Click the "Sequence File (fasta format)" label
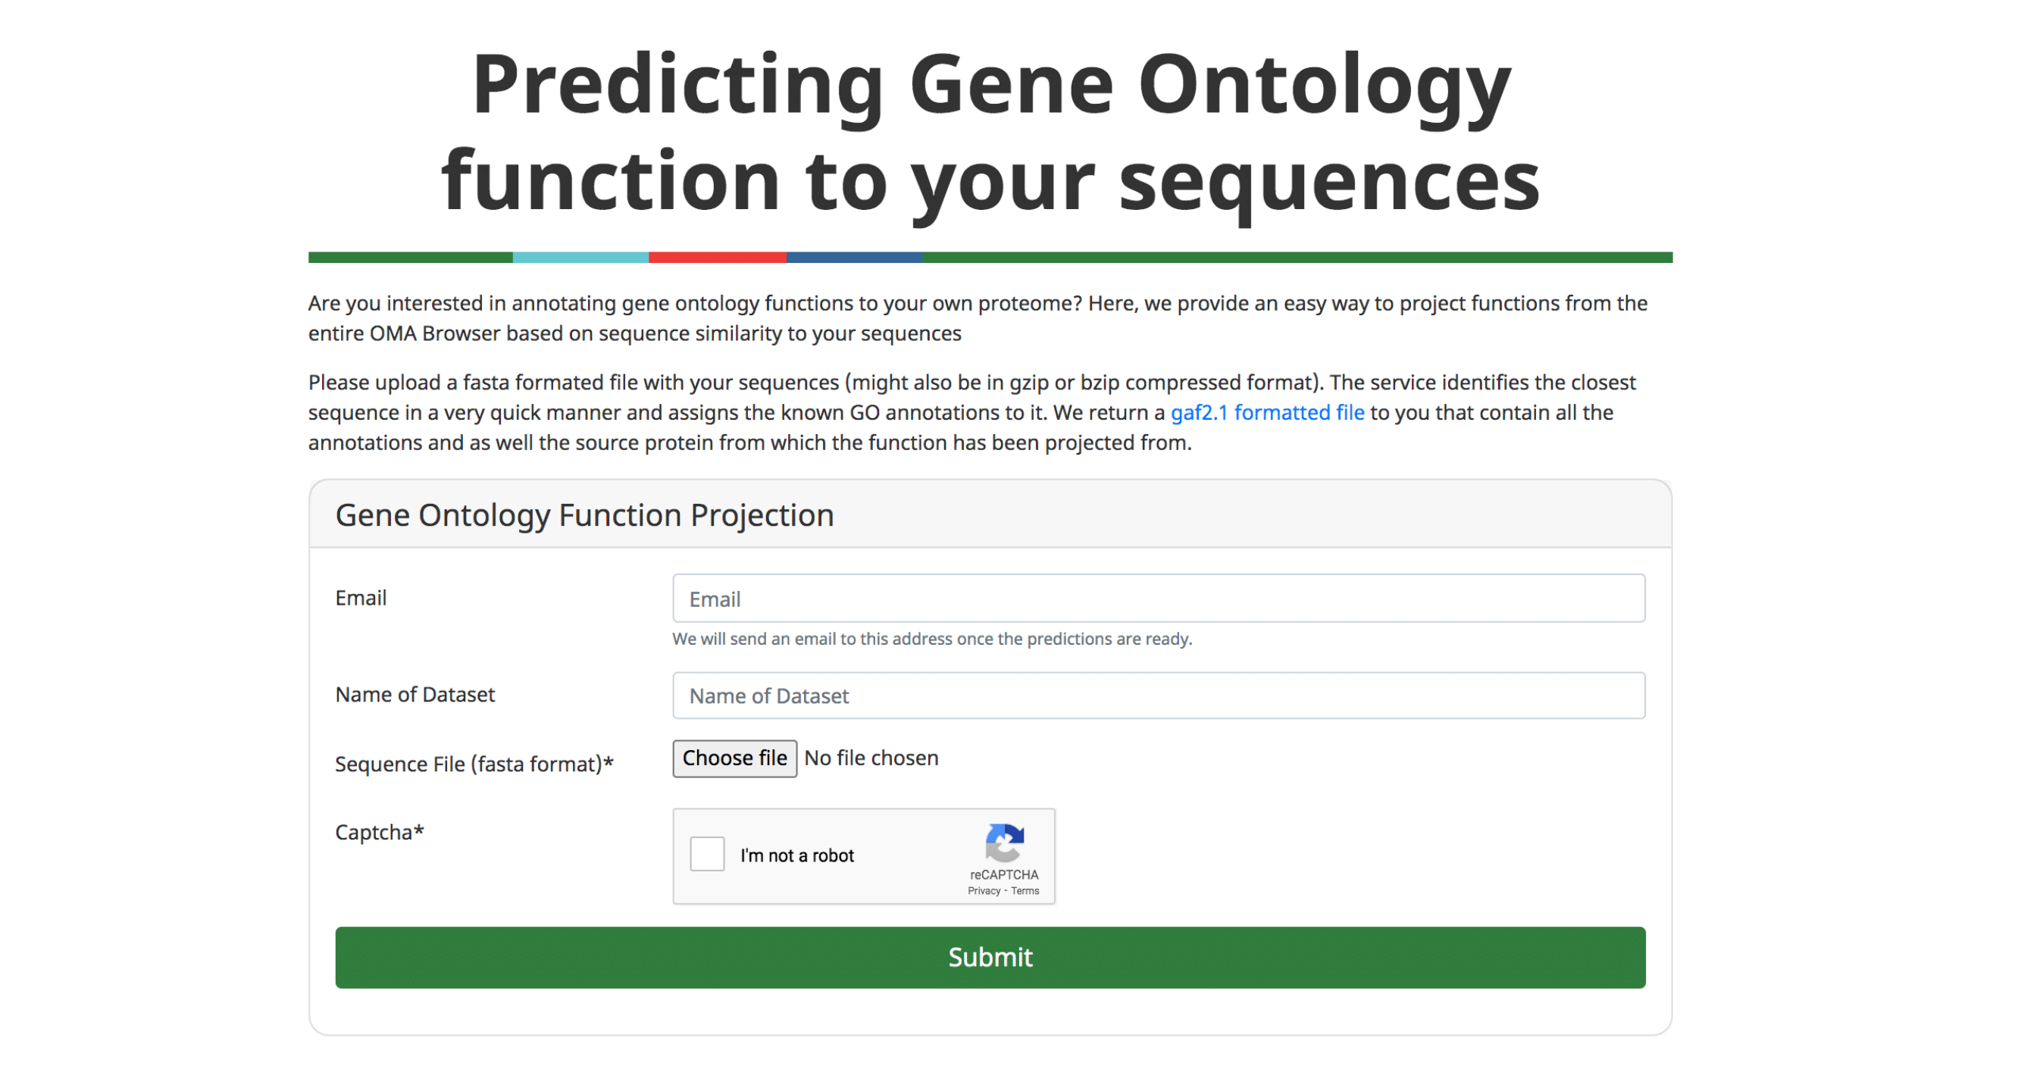 [x=474, y=764]
